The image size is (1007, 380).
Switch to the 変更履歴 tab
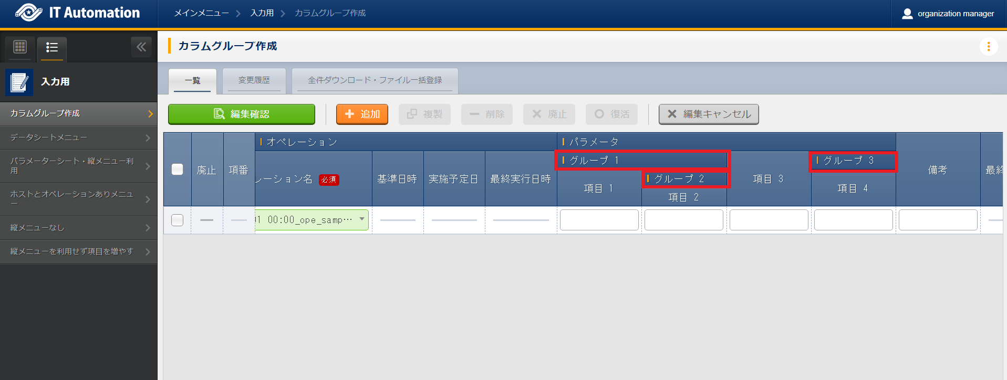point(254,80)
